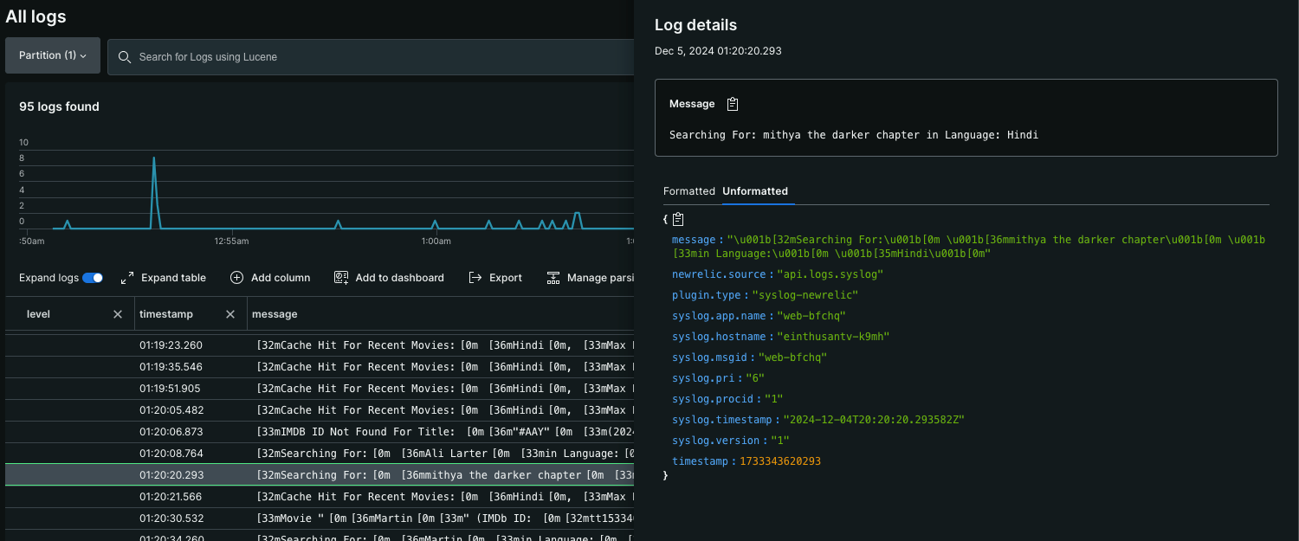This screenshot has width=1299, height=541.
Task: Select the log row at 01:19:35.546
Action: tap(320, 367)
